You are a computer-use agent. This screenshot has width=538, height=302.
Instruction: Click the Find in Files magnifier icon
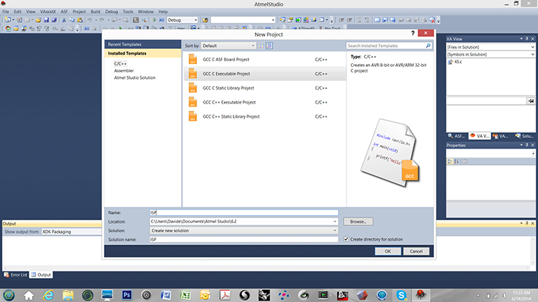(144, 20)
